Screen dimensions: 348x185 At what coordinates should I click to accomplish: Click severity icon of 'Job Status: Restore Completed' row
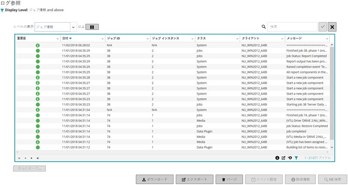coord(38,126)
